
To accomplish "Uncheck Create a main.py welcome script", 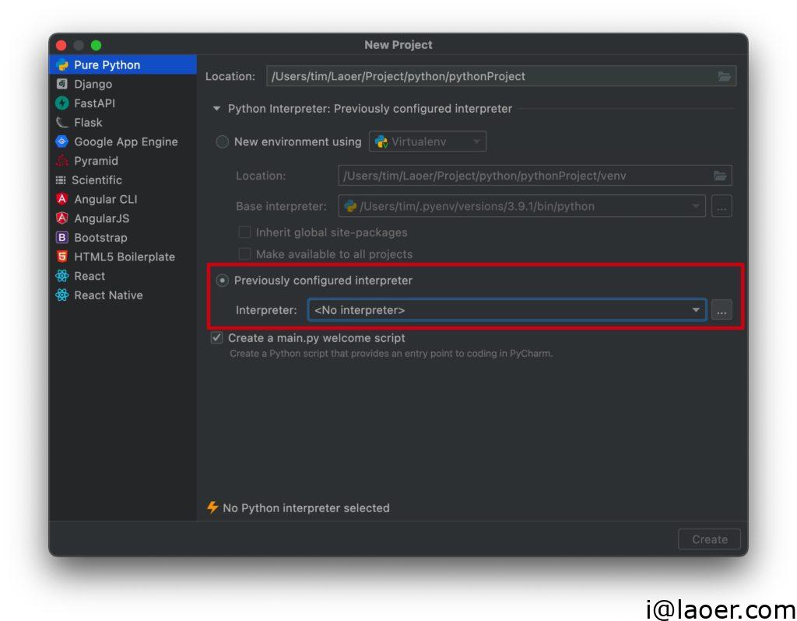I will point(216,338).
